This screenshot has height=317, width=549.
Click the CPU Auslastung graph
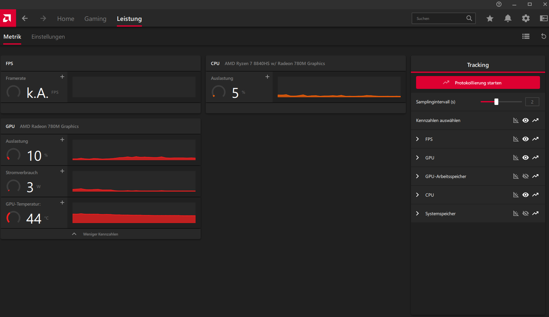click(339, 87)
